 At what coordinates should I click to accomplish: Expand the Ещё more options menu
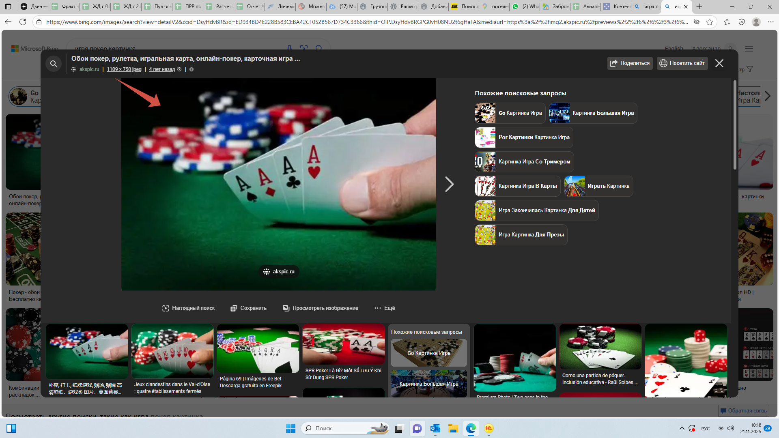384,308
